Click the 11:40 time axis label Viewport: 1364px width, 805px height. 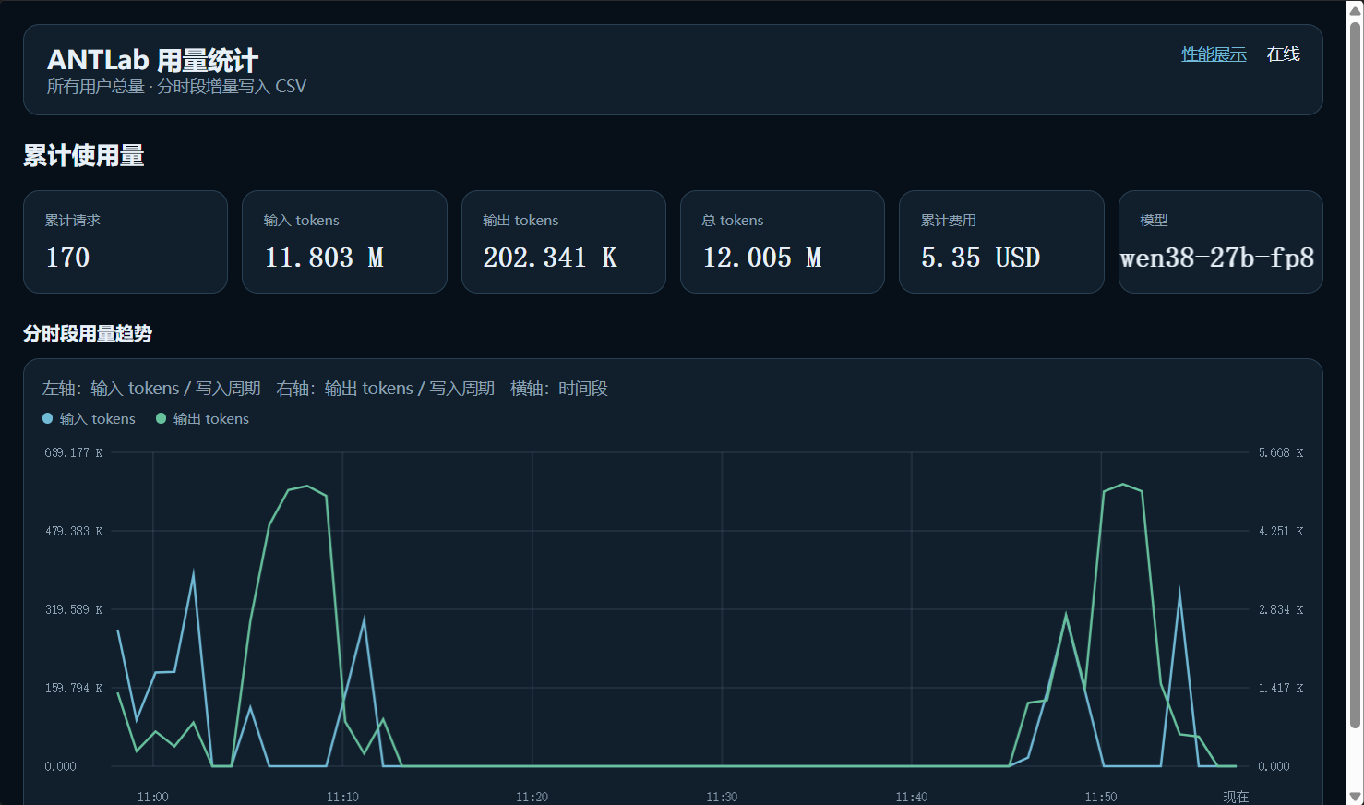click(912, 797)
